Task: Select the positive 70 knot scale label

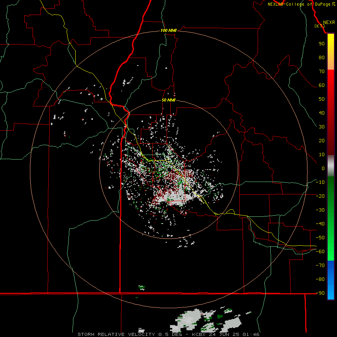Action: coord(322,72)
